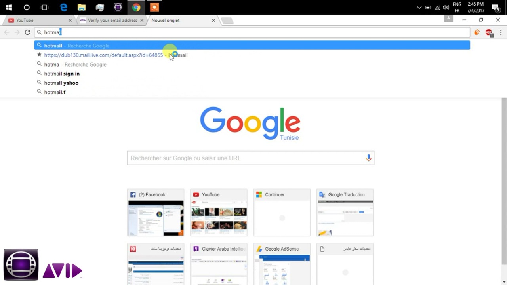Start voice search with the microphone icon
The width and height of the screenshot is (507, 285).
pos(368,158)
